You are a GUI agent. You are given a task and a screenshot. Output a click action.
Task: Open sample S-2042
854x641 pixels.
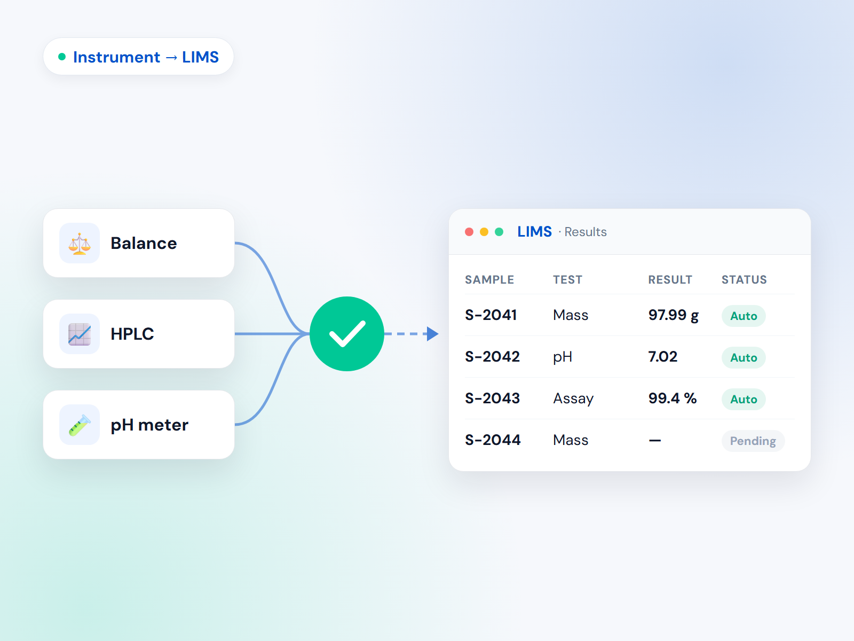[492, 357]
